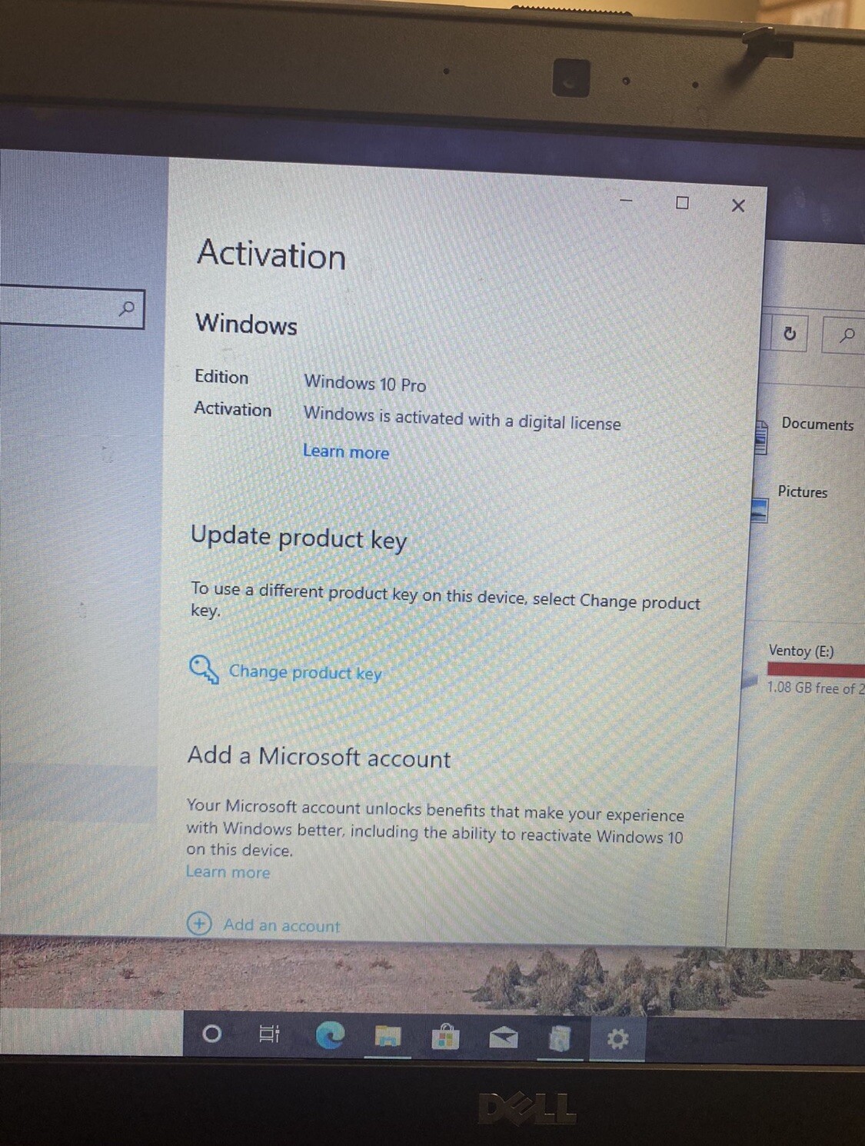Open Learn more under Activation status
Image resolution: width=865 pixels, height=1146 pixels.
[346, 451]
